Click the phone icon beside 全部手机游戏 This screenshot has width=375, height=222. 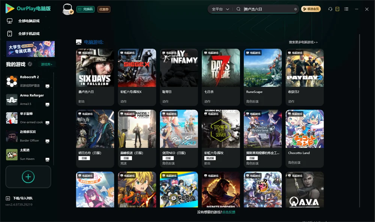click(10, 34)
